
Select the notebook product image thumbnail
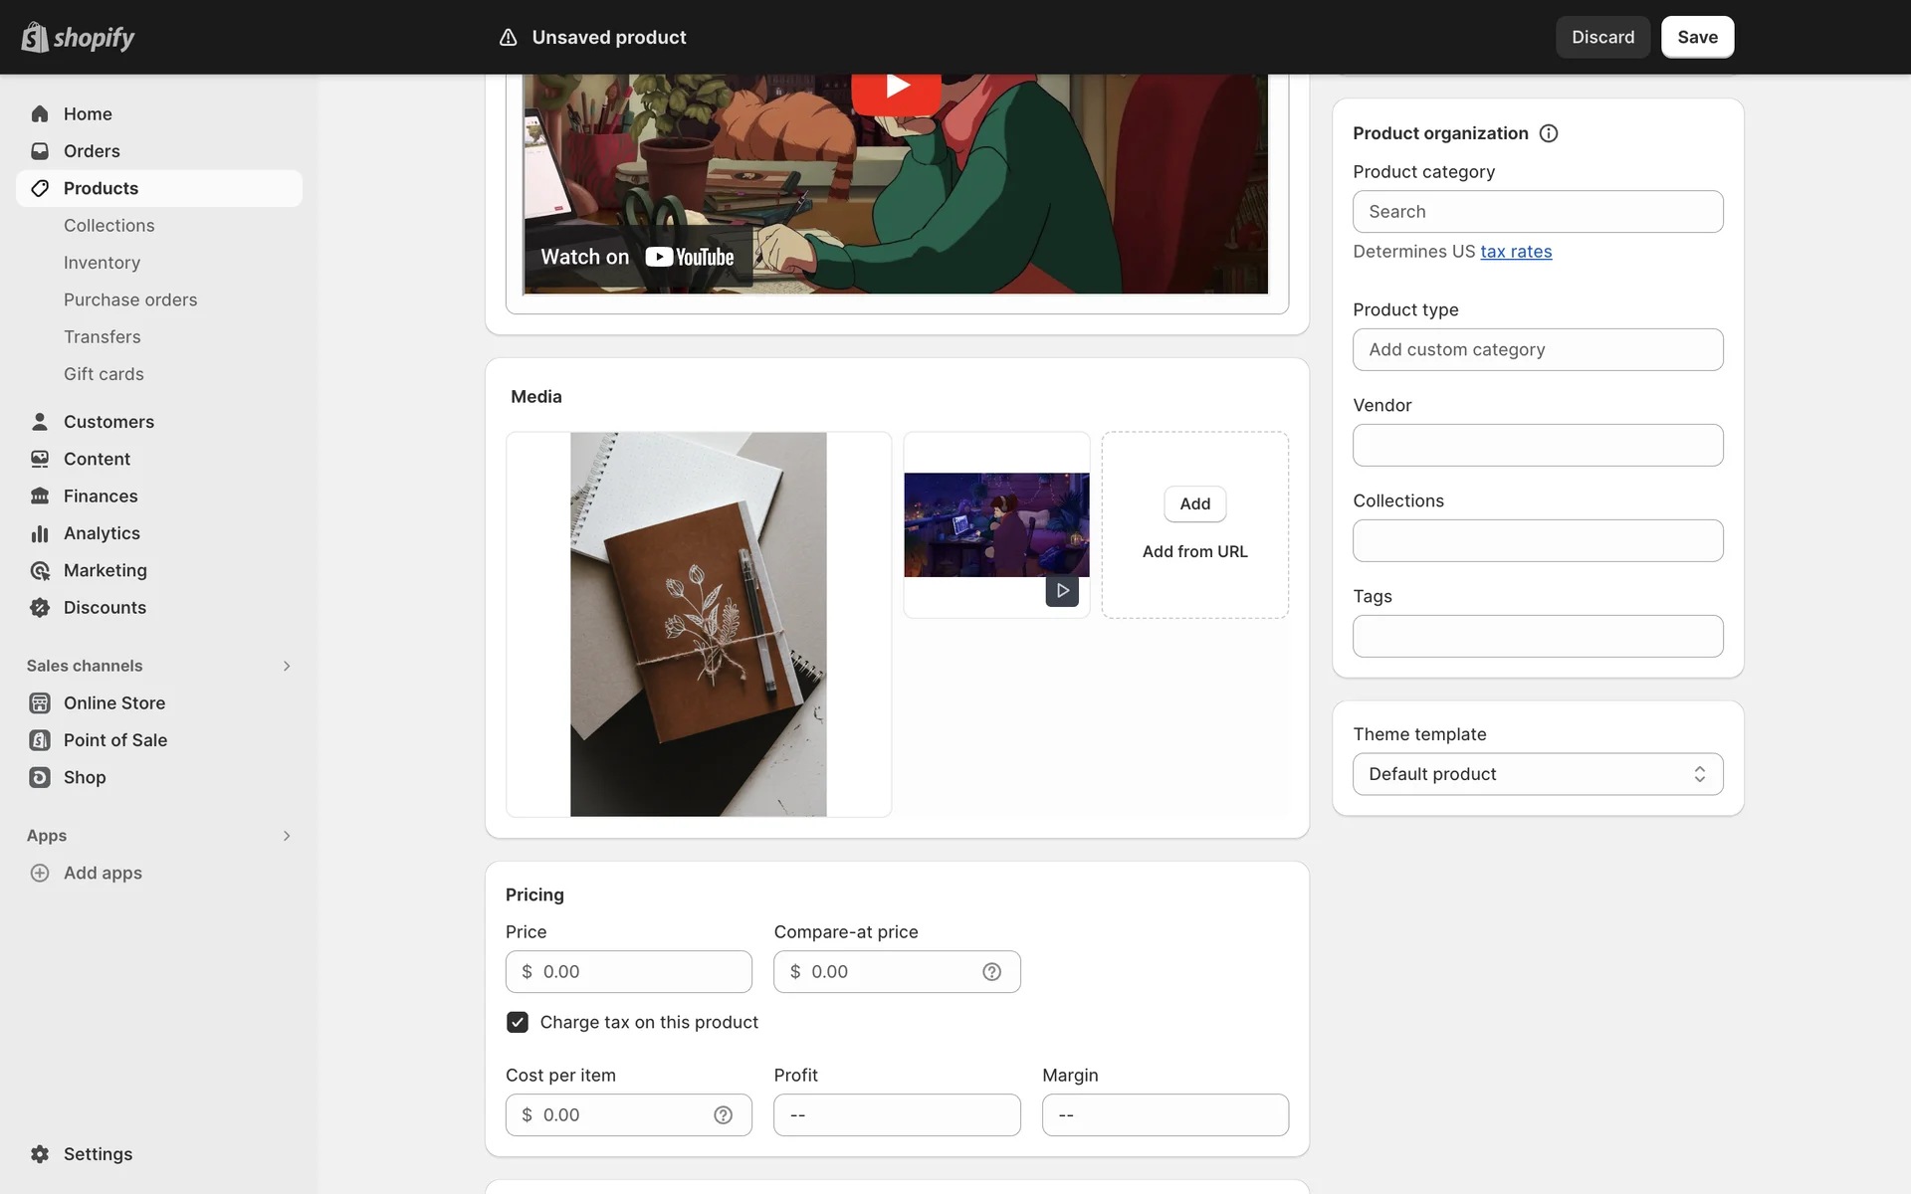(698, 624)
